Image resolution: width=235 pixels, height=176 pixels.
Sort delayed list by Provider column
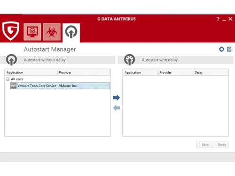[175, 72]
